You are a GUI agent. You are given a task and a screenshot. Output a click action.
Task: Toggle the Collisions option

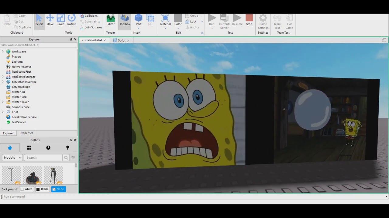89,16
